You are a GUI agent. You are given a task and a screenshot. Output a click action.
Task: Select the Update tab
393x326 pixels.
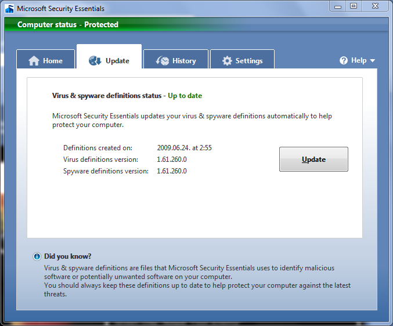[109, 57]
